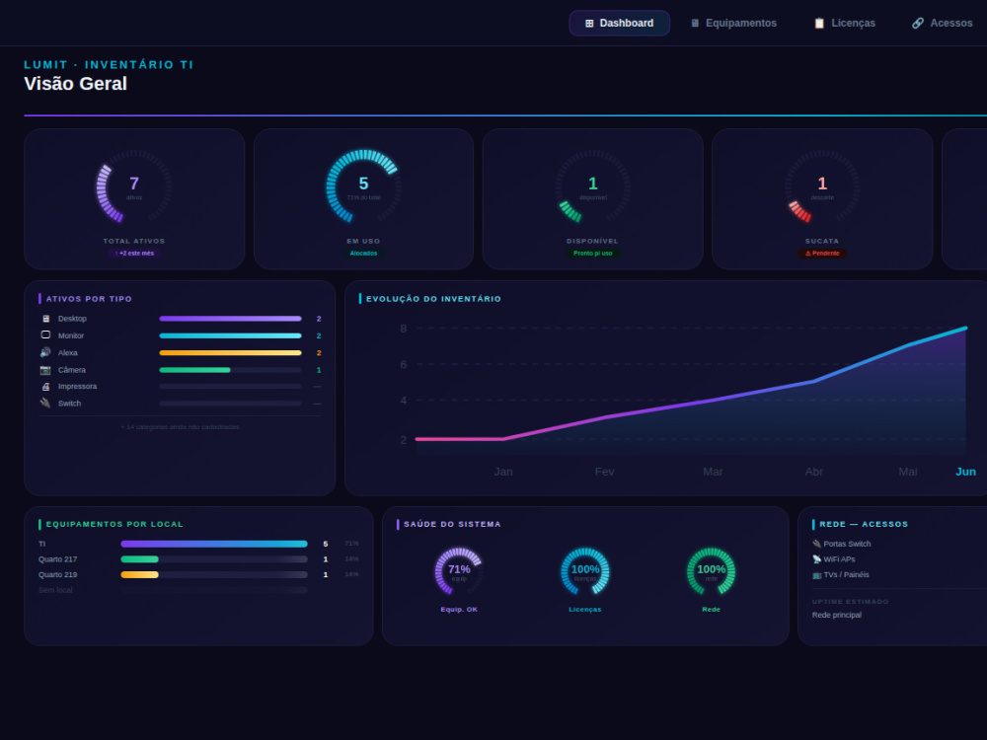Click the Alexa progress bar
The width and height of the screenshot is (987, 740).
point(230,353)
